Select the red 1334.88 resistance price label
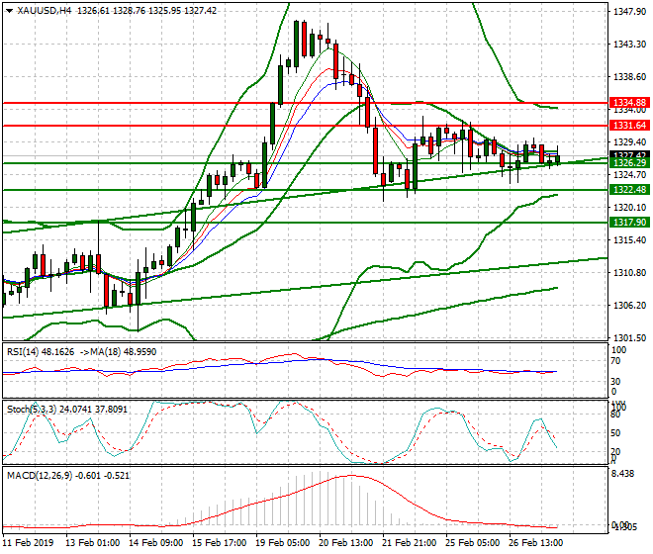This screenshot has height=554, width=653. (x=629, y=103)
